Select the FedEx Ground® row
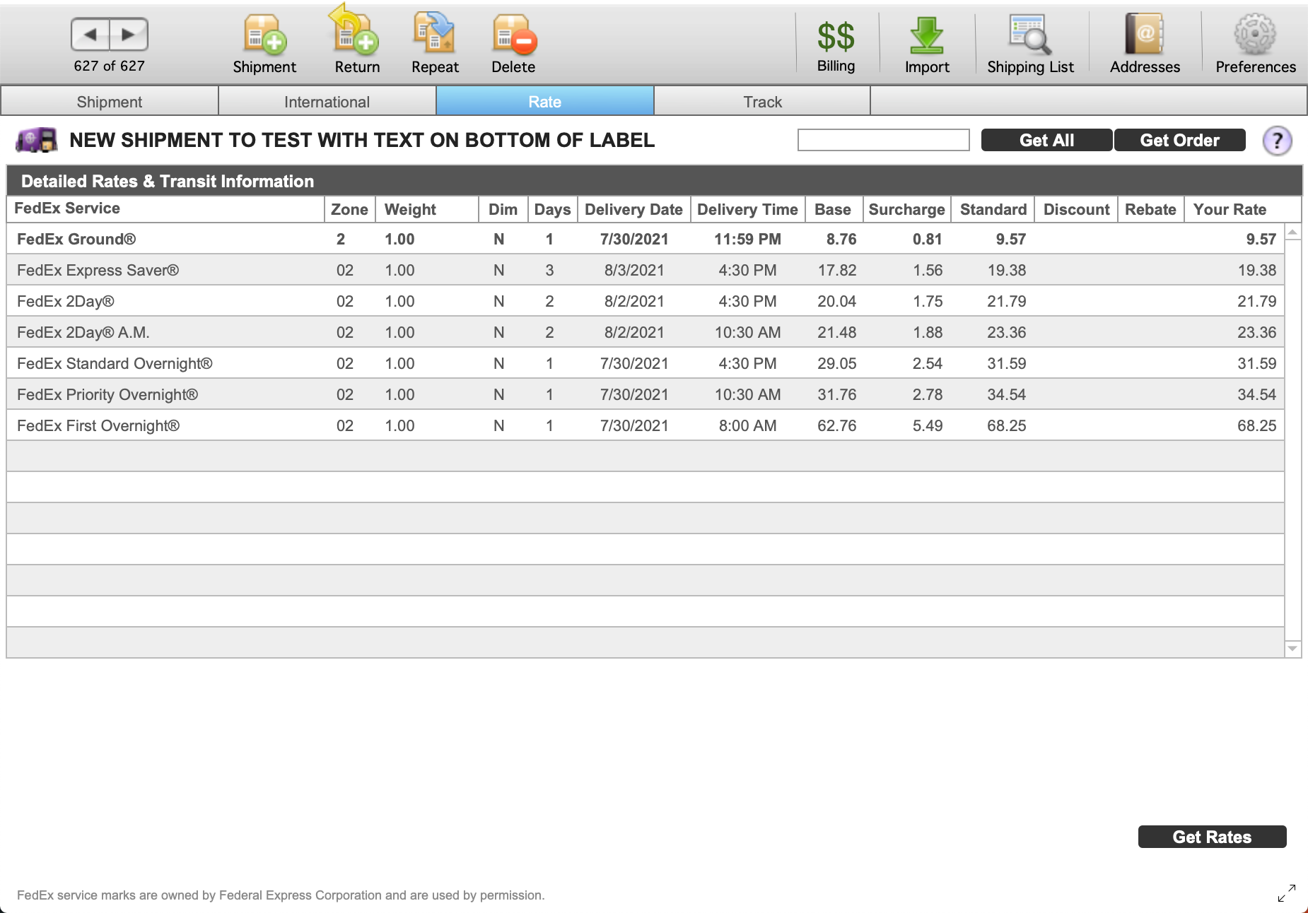This screenshot has width=1308, height=913. tap(646, 239)
